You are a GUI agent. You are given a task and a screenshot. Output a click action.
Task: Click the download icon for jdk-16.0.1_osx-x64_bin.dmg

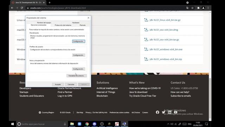tap(146, 30)
